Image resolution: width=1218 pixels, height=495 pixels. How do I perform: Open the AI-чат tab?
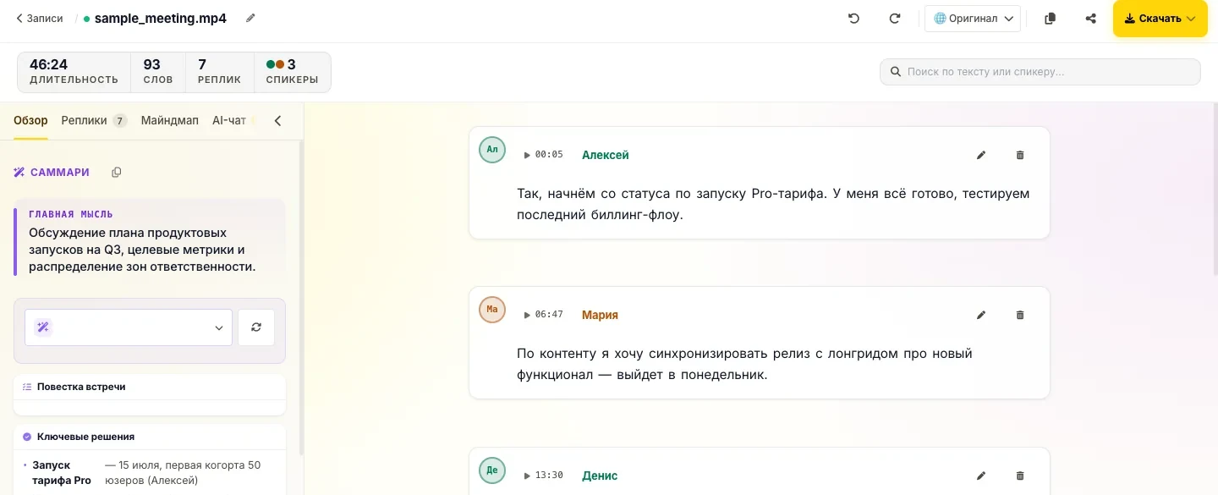click(x=229, y=120)
